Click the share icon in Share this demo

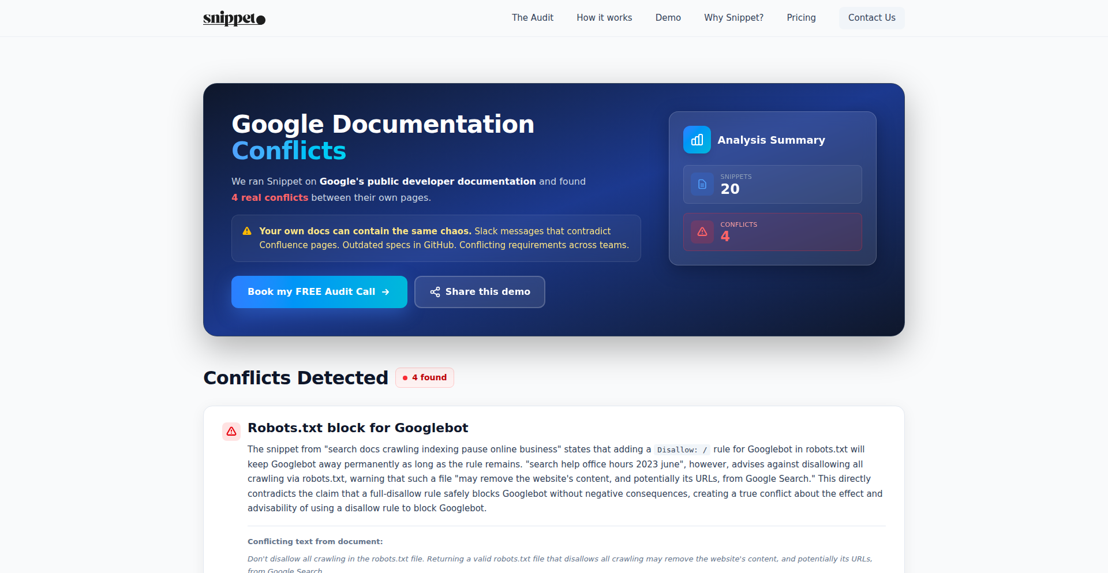[435, 292]
